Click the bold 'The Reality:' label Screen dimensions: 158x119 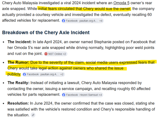[x=18, y=83]
